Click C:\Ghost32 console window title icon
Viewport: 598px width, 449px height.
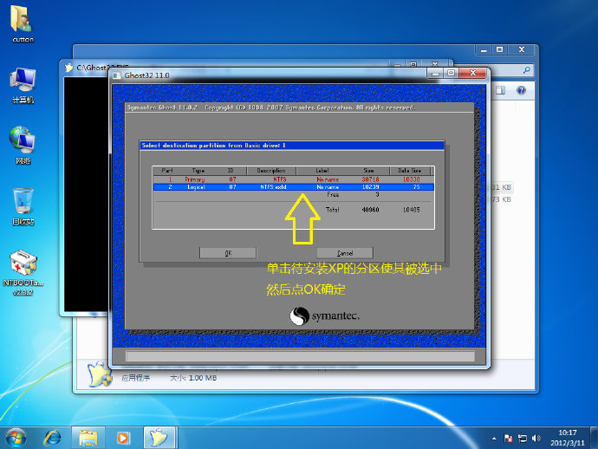pyautogui.click(x=68, y=68)
